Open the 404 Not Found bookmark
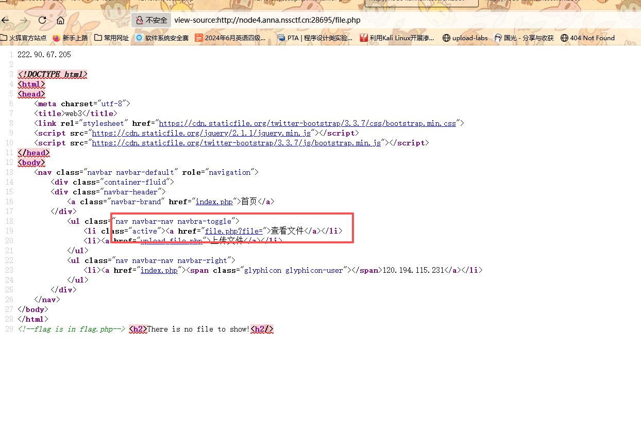Image resolution: width=641 pixels, height=428 pixels. (x=587, y=38)
